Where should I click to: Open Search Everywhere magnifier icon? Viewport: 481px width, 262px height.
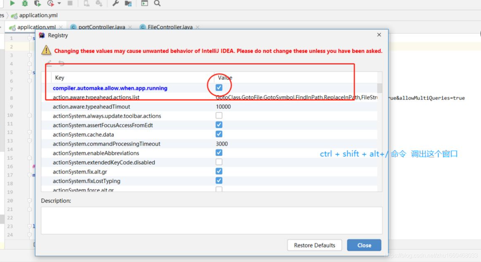157,3
